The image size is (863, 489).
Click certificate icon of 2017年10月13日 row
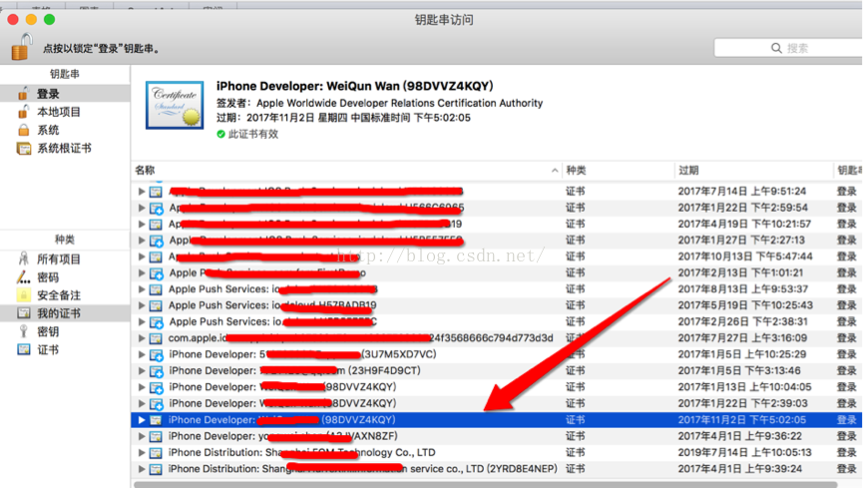click(x=157, y=256)
